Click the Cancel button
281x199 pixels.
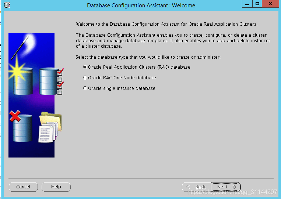click(23, 187)
